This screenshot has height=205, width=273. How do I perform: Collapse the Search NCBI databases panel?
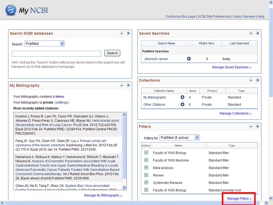122,33
